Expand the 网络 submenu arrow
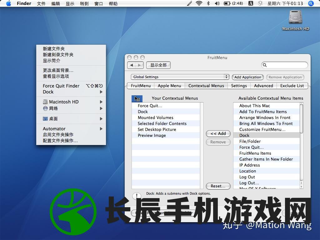320x240 pixels. coord(101,108)
